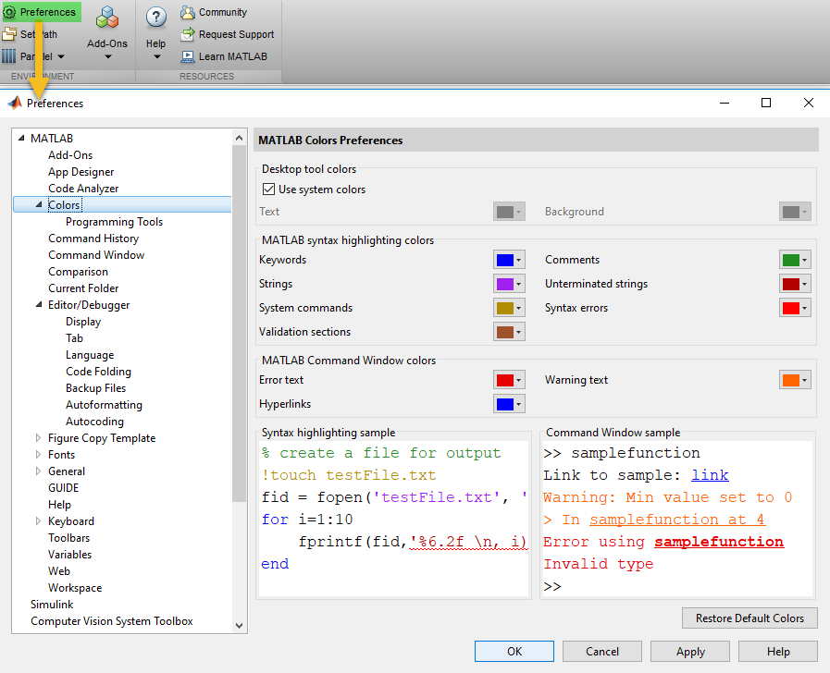This screenshot has height=673, width=830.
Task: Open the Comments color dropdown
Action: pyautogui.click(x=805, y=261)
